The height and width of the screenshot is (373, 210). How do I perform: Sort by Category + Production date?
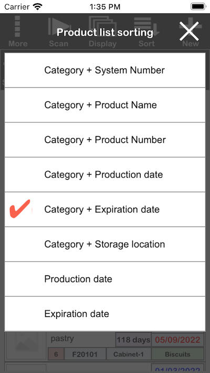(105, 174)
